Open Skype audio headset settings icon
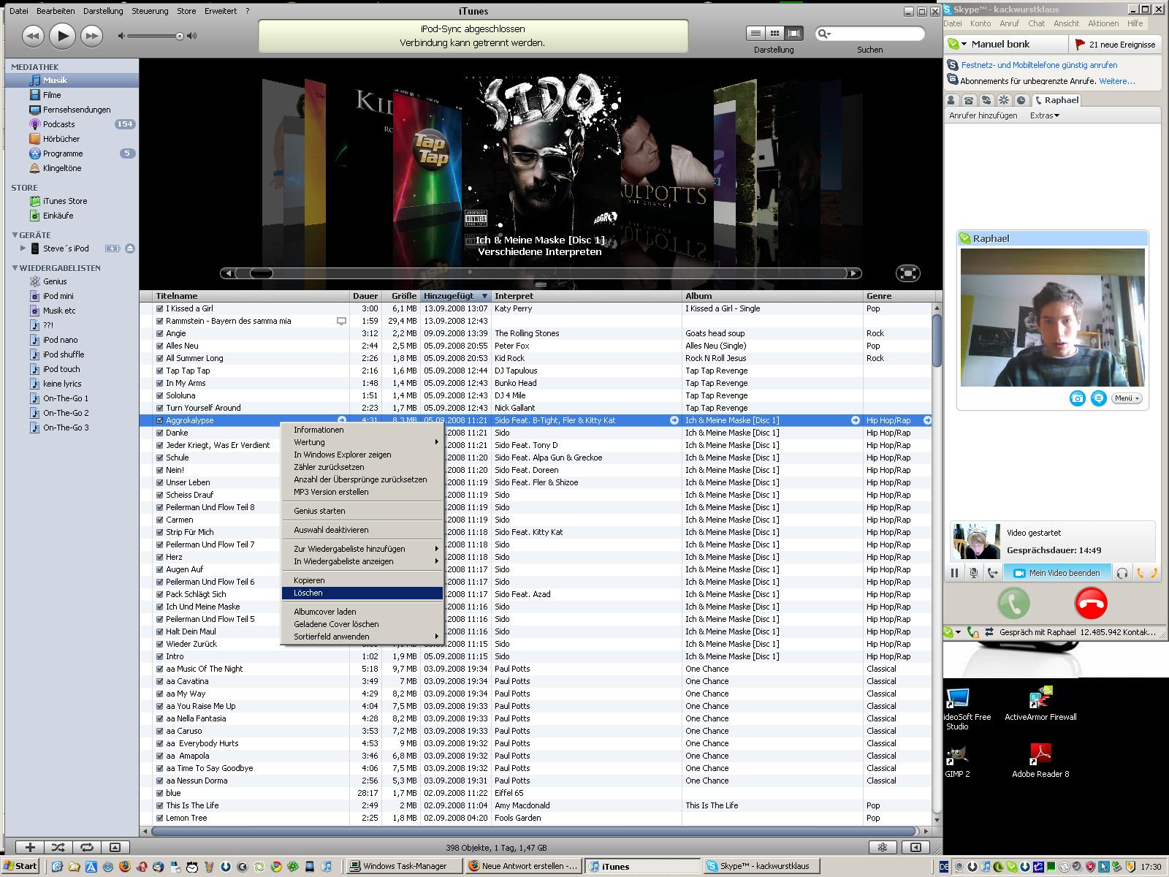The height and width of the screenshot is (877, 1169). coord(1122,574)
